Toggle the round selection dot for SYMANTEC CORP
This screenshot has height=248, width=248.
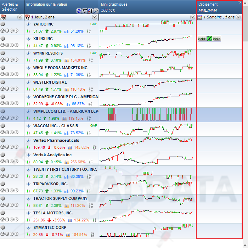coord(3,227)
